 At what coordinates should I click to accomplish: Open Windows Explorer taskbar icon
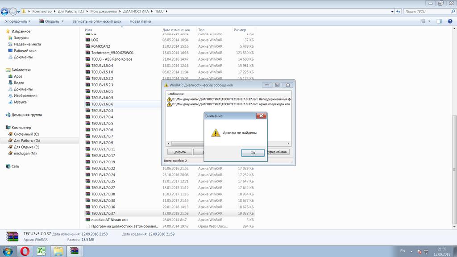(x=58, y=251)
